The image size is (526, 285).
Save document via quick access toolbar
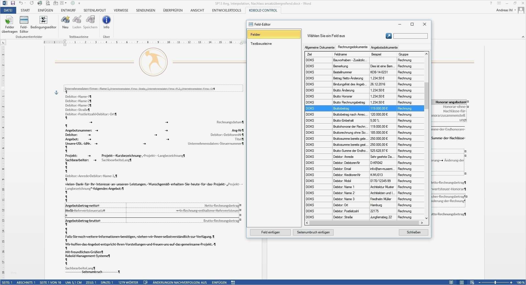tap(13, 3)
